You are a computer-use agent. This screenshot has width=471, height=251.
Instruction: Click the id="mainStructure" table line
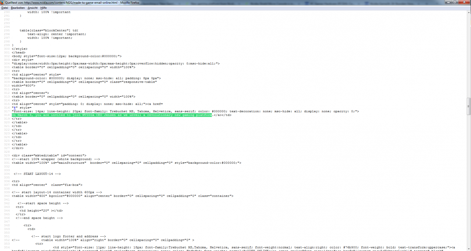coord(126,163)
